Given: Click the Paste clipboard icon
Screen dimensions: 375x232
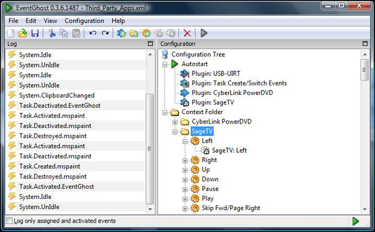Looking at the screenshot, I should tap(76, 33).
